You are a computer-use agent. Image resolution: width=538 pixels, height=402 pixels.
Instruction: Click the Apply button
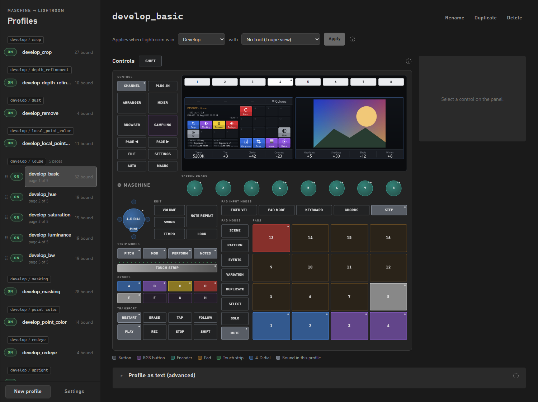tap(334, 39)
